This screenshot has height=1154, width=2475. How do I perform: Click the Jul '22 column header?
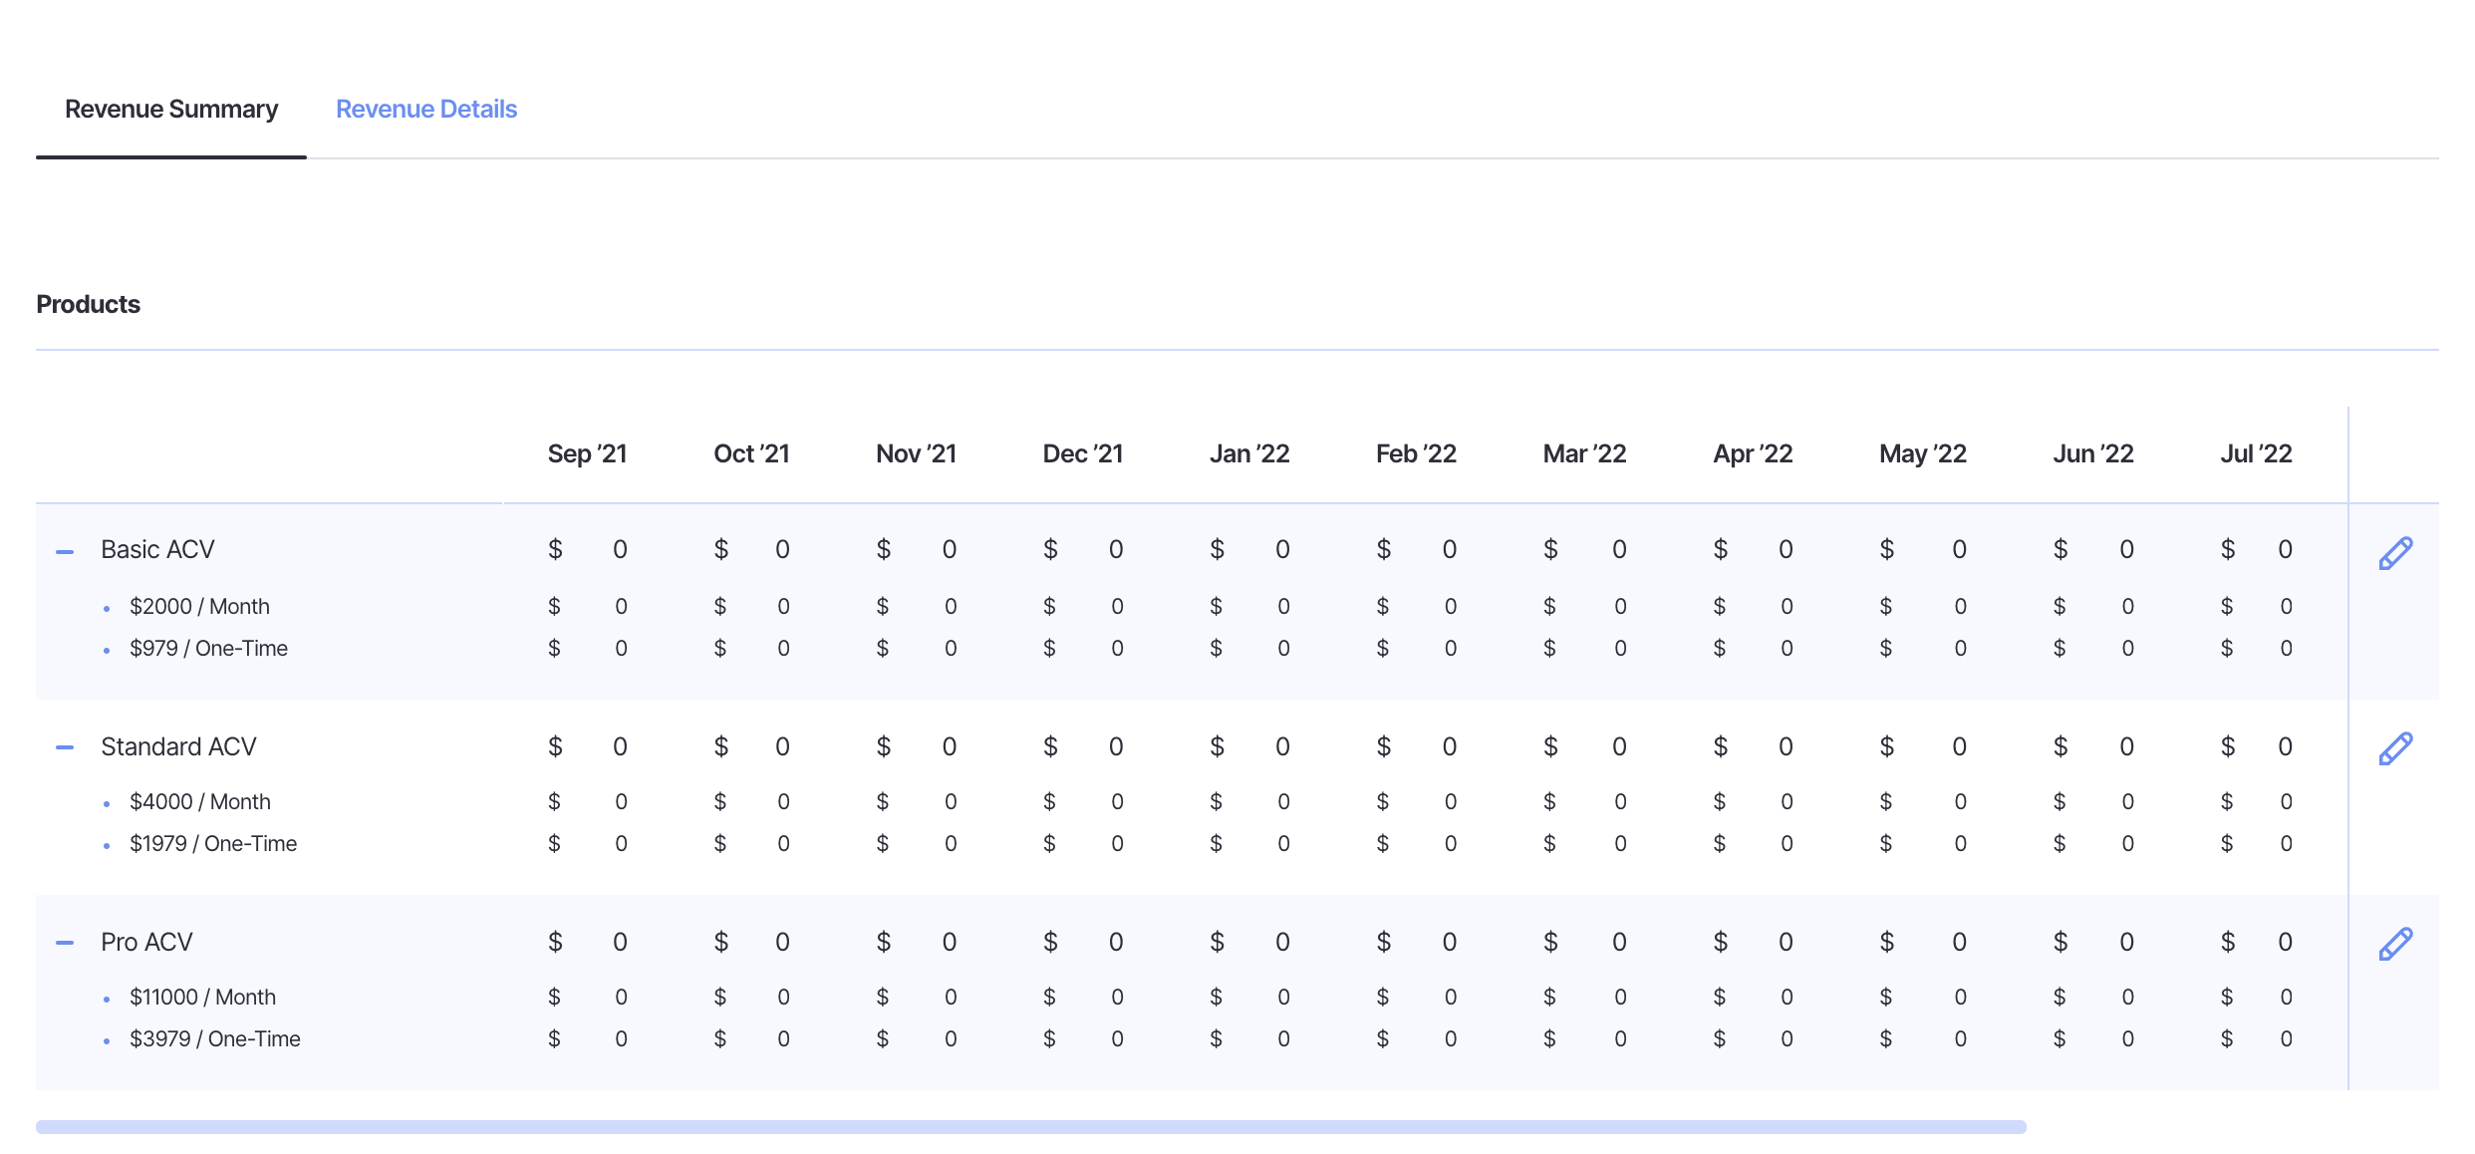[2256, 453]
